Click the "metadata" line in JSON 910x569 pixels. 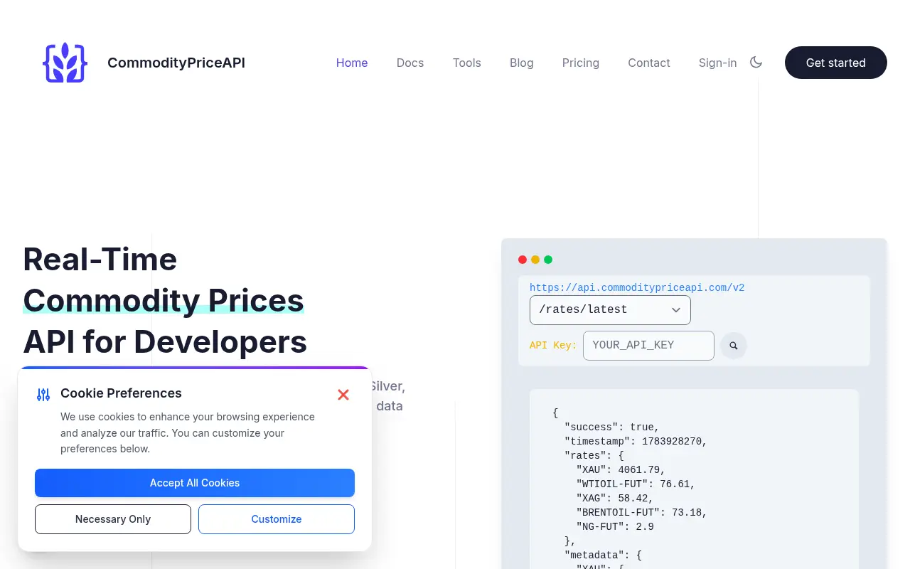point(603,555)
